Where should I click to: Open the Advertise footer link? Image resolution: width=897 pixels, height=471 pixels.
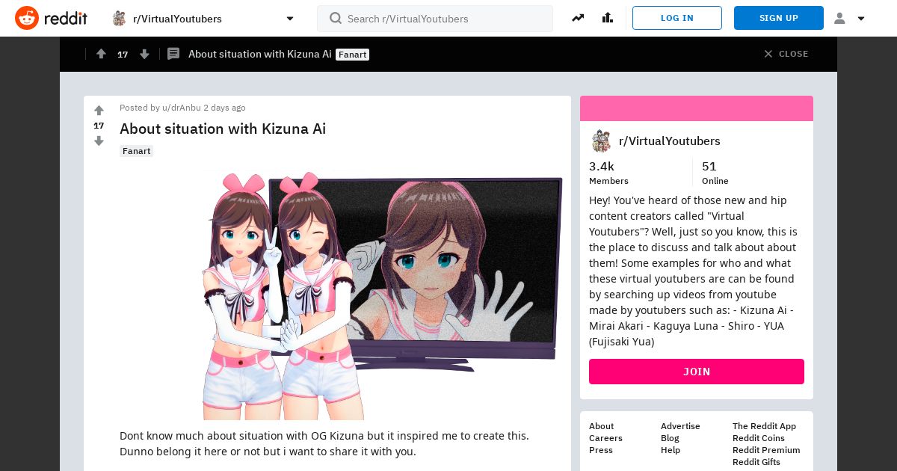pyautogui.click(x=680, y=426)
